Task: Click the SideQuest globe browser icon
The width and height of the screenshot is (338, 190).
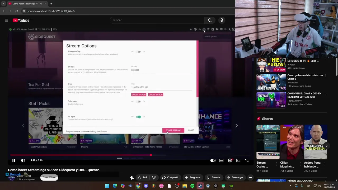Action: click(x=195, y=29)
